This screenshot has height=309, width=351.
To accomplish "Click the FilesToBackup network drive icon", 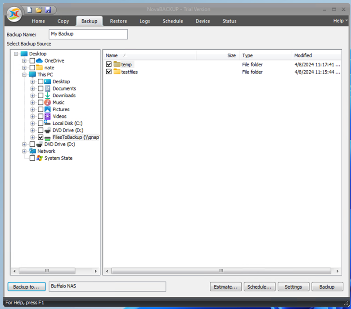I will coord(47,137).
